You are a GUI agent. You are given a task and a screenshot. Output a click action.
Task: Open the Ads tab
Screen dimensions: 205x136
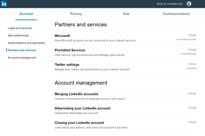tap(126, 14)
